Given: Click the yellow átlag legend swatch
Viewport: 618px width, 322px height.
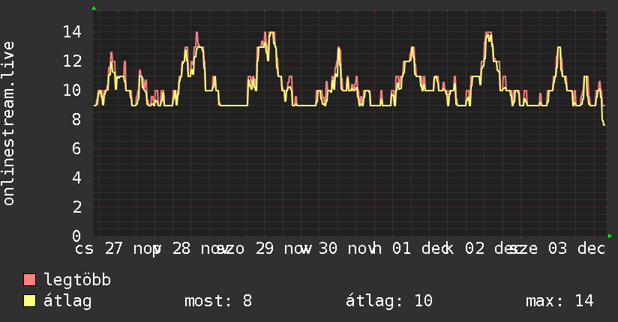Looking at the screenshot, I should [29, 301].
